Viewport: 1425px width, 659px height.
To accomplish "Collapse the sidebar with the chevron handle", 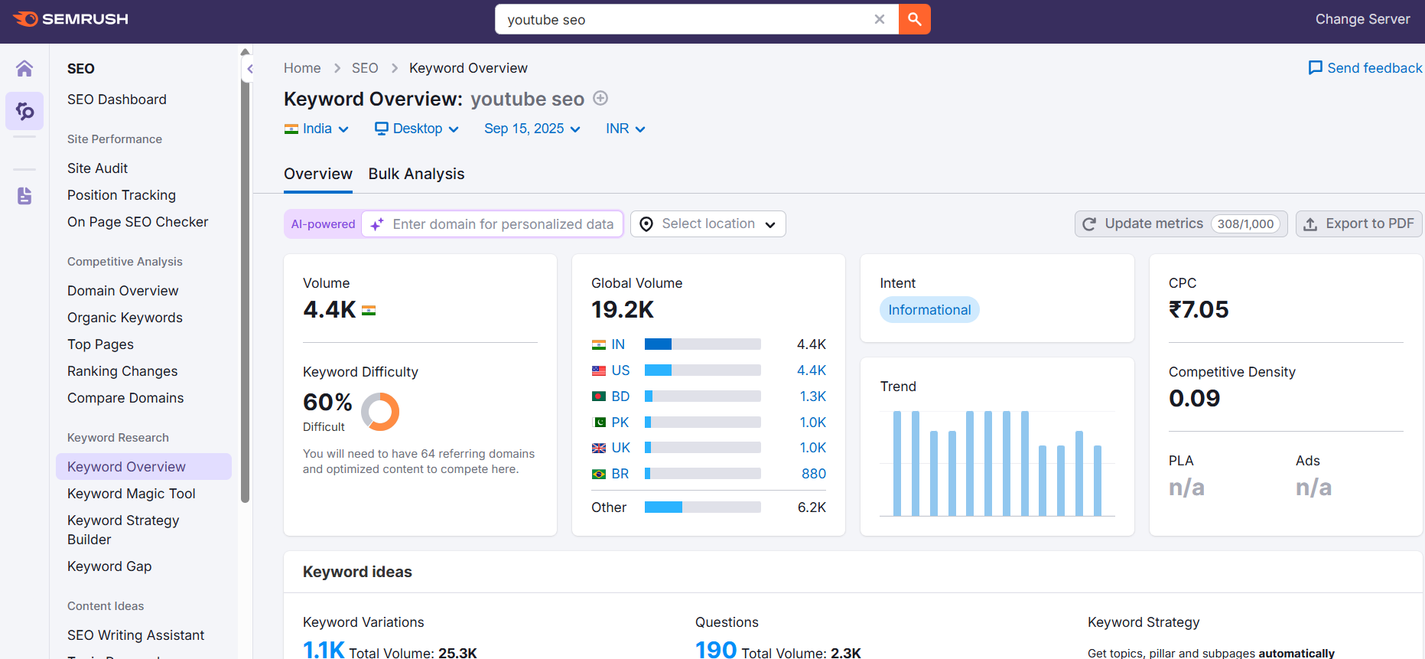I will point(249,69).
